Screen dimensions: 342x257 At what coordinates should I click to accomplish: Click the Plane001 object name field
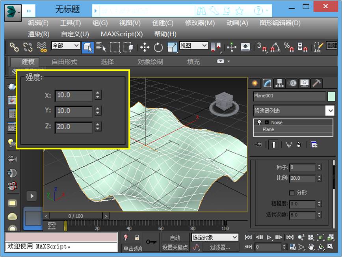point(290,96)
